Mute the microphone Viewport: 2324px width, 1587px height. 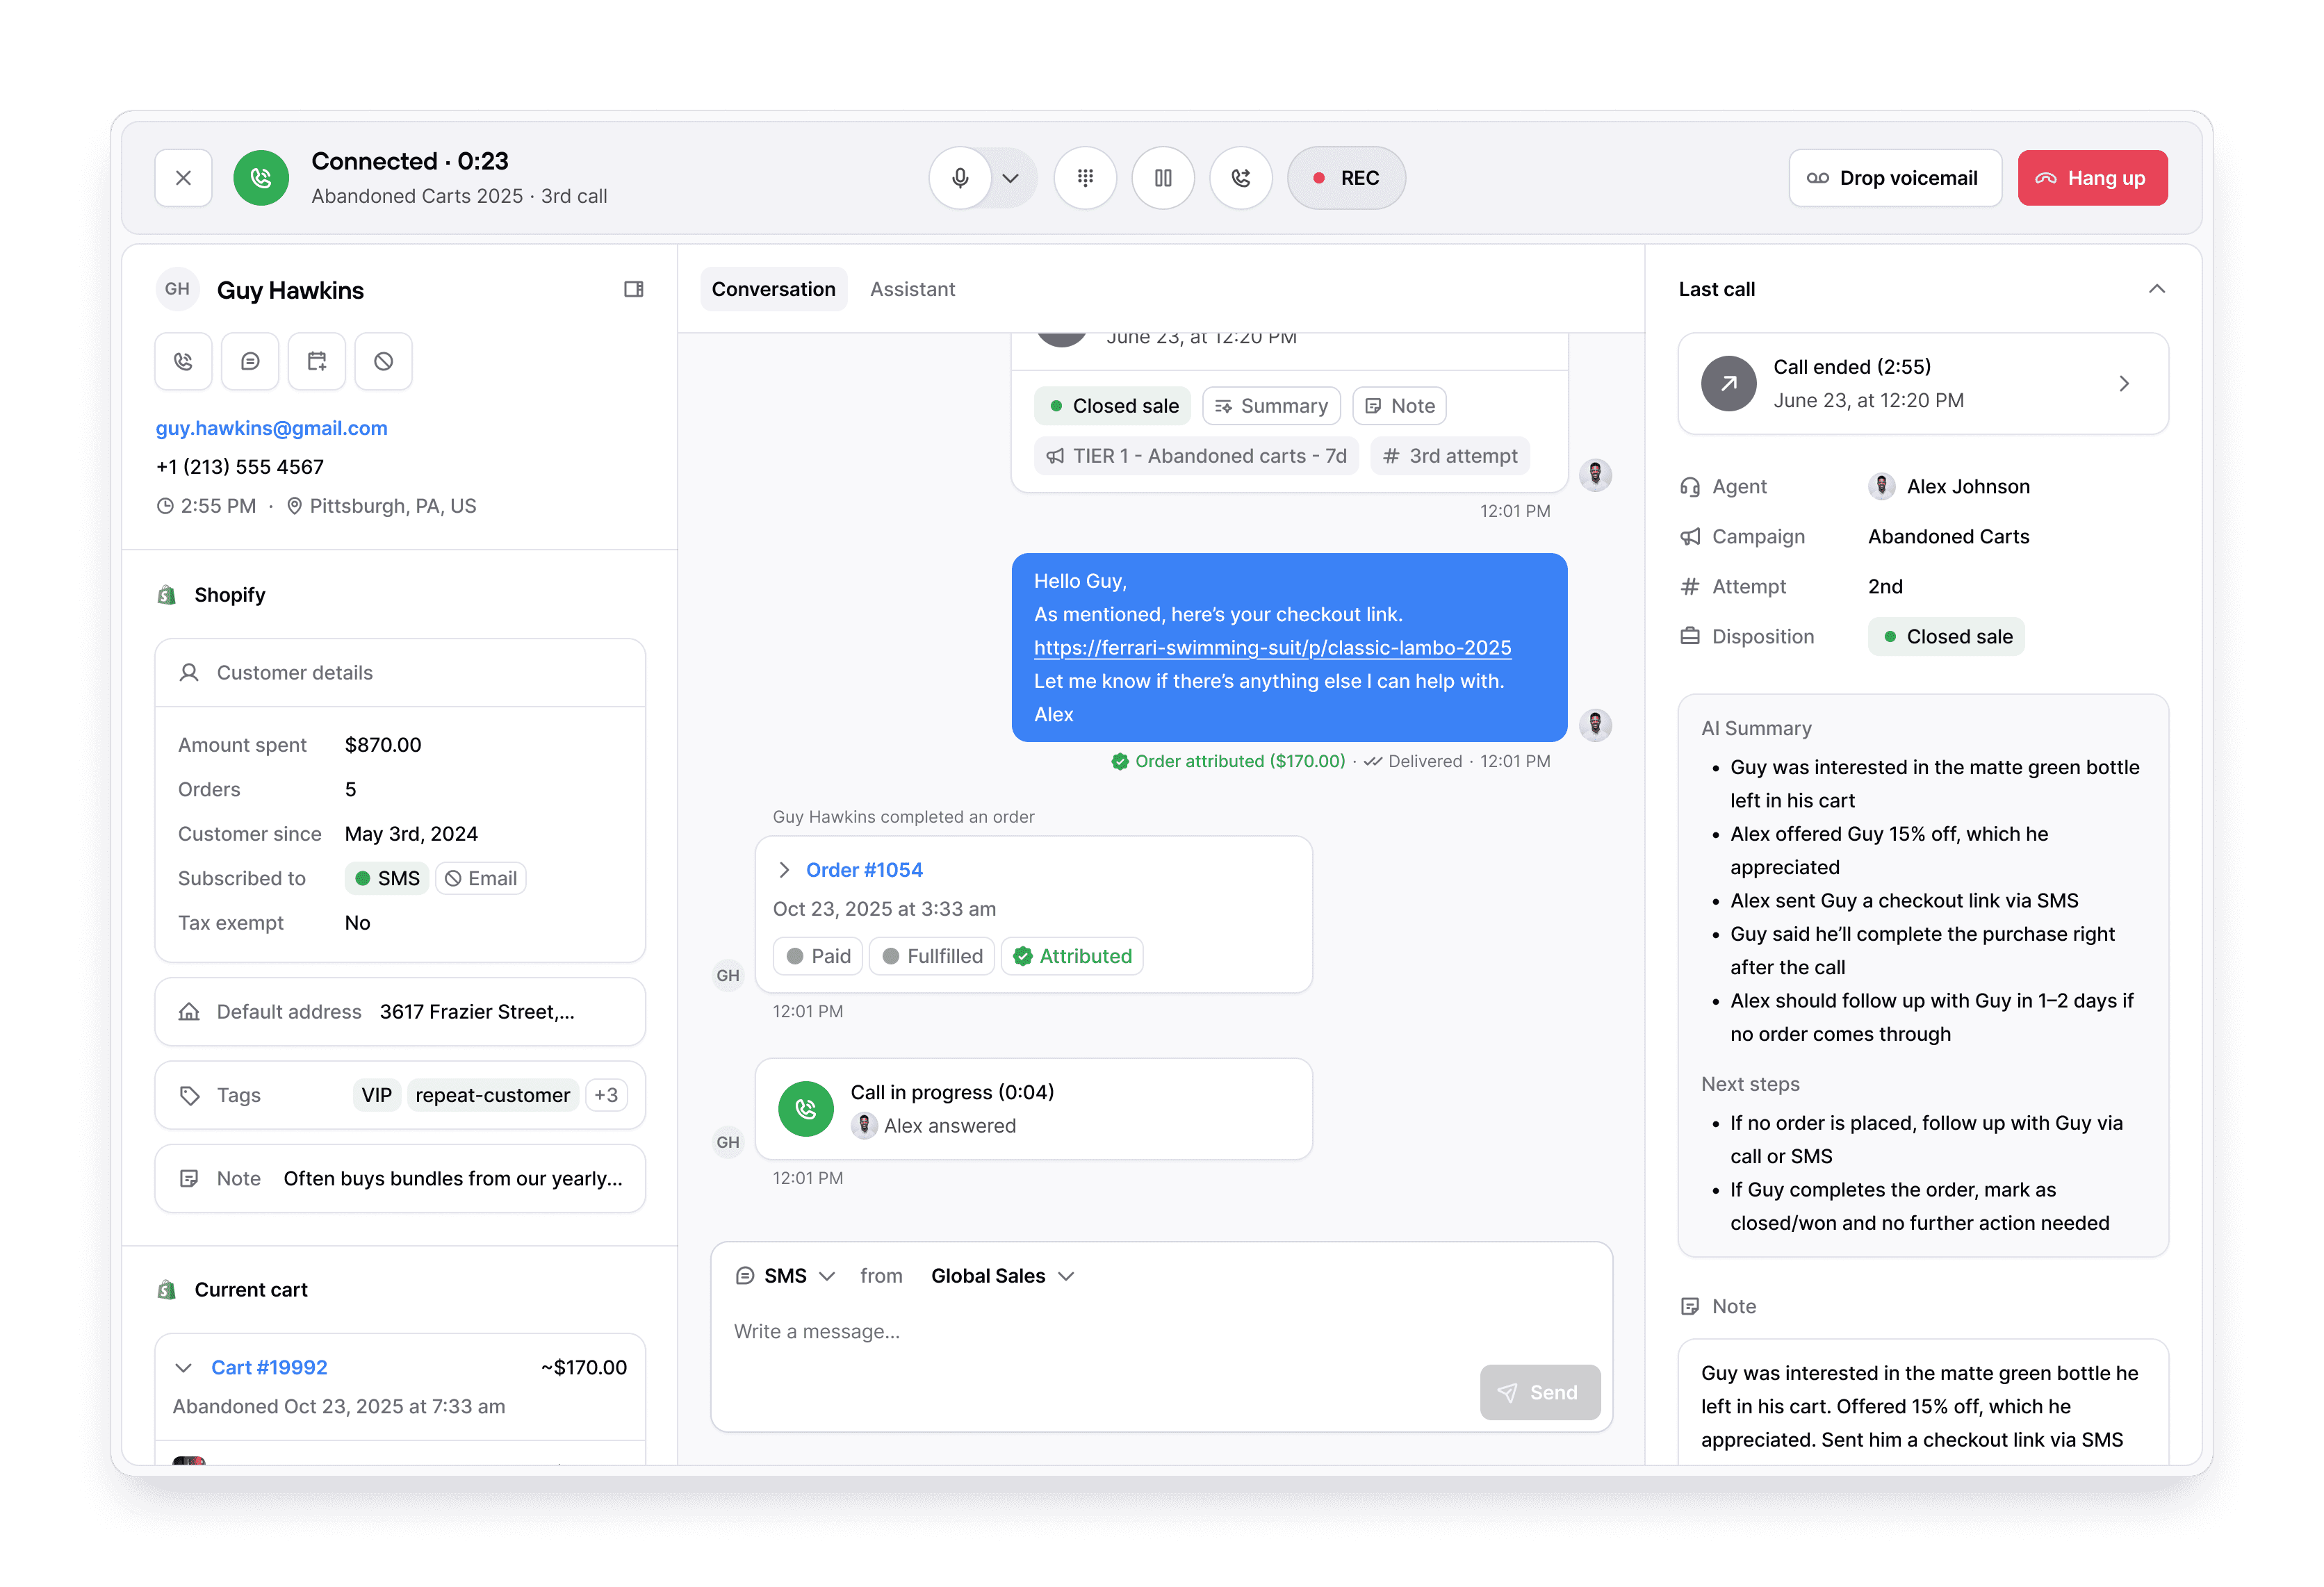pos(959,177)
